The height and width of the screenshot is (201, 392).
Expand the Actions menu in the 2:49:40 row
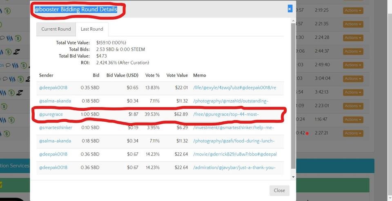[x=353, y=65]
